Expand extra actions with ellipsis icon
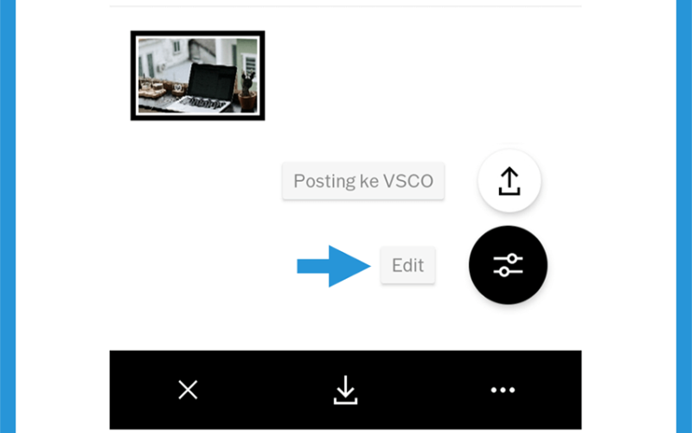The width and height of the screenshot is (692, 433). 503,390
